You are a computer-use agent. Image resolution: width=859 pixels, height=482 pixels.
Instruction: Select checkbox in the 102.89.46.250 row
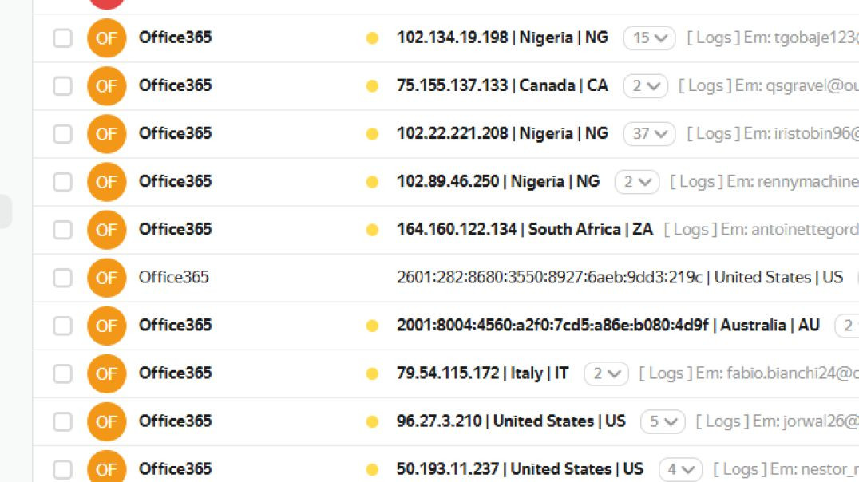[x=62, y=182]
